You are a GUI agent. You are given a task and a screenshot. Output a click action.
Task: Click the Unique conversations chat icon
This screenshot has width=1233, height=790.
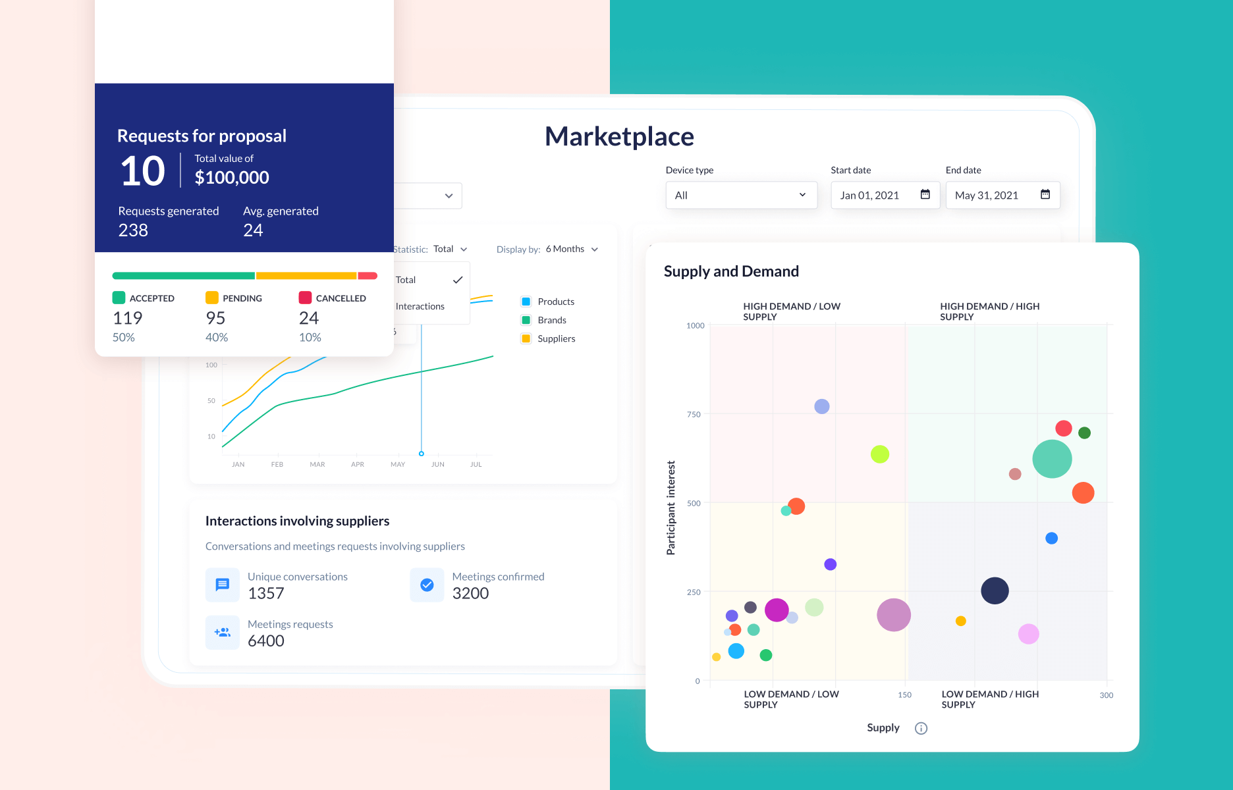click(x=223, y=585)
